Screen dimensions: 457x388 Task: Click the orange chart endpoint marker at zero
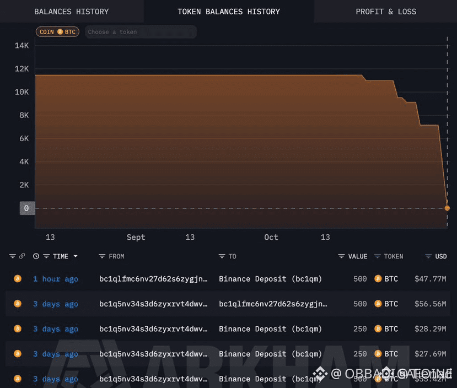pyautogui.click(x=447, y=208)
